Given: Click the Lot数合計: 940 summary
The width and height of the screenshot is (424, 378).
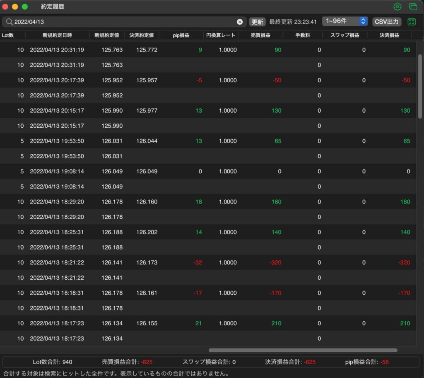Looking at the screenshot, I should coord(53,362).
